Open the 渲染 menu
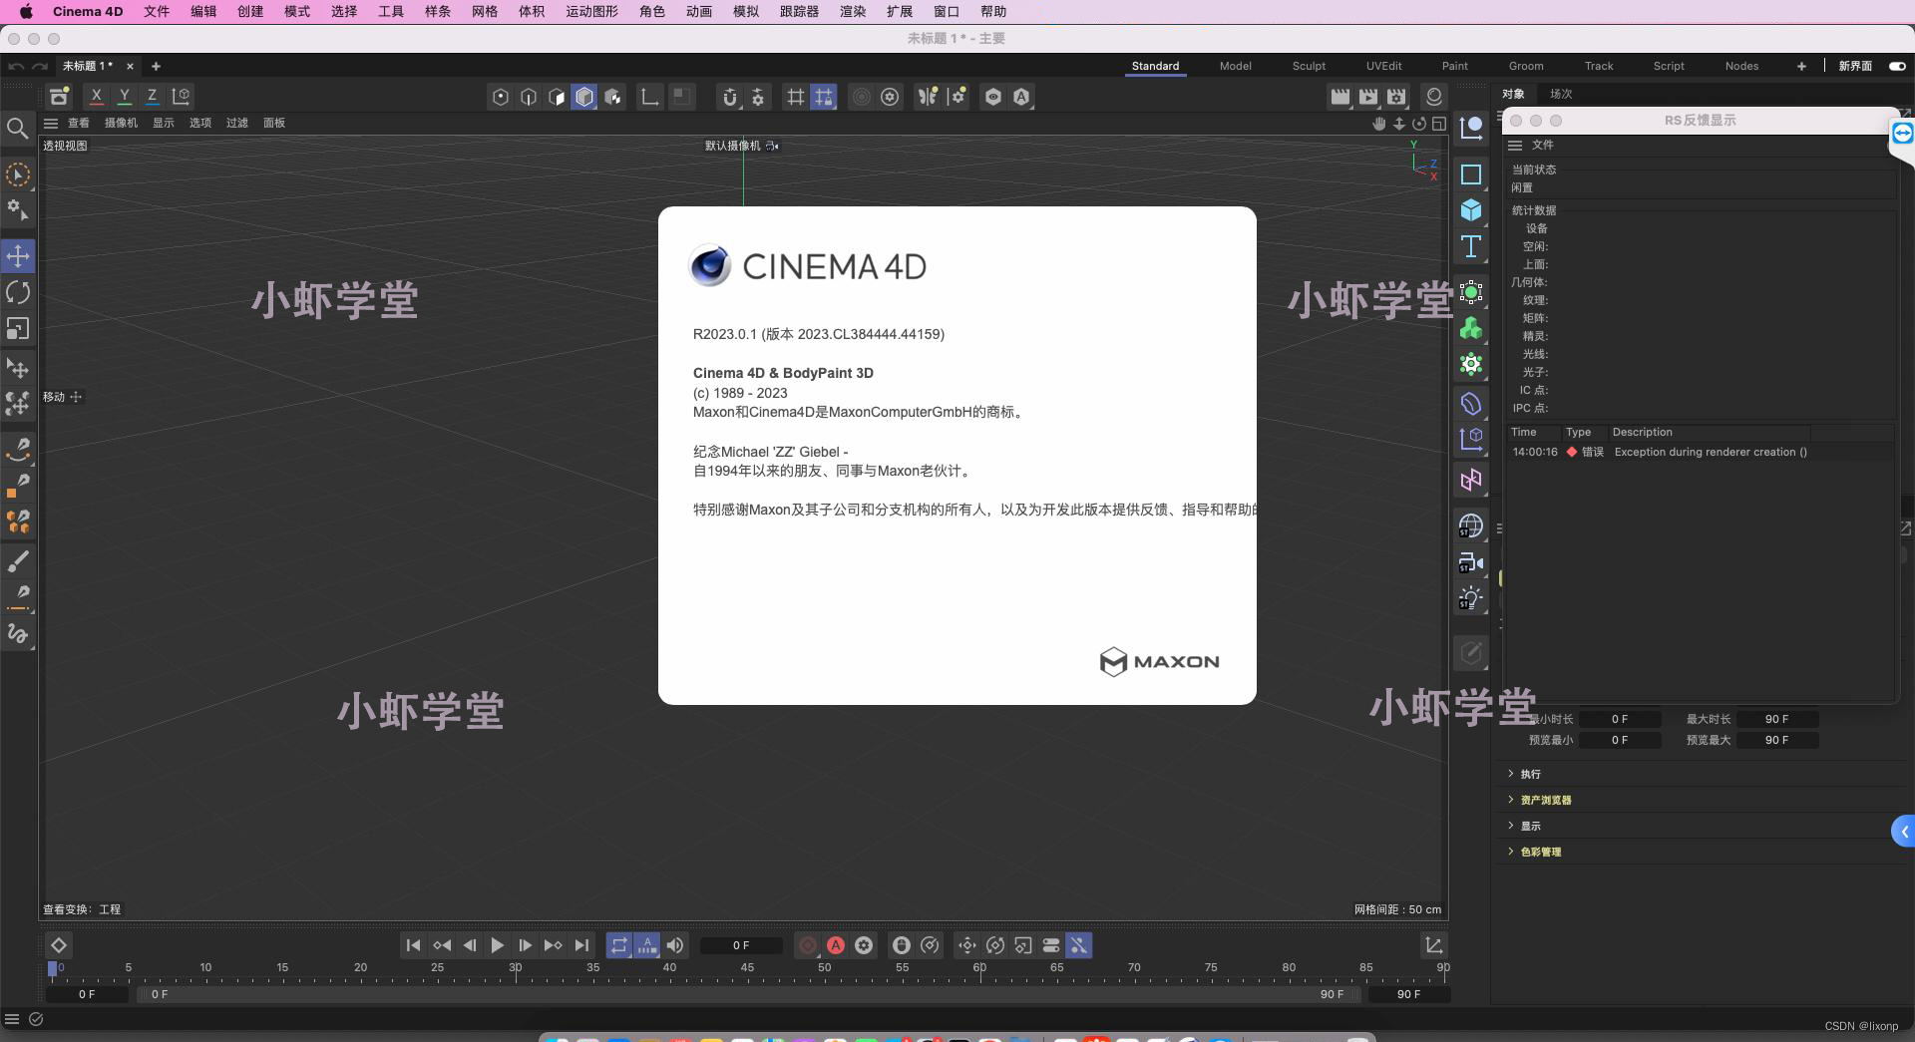 pyautogui.click(x=853, y=11)
